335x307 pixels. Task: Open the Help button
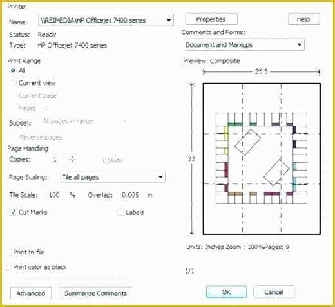click(x=303, y=19)
